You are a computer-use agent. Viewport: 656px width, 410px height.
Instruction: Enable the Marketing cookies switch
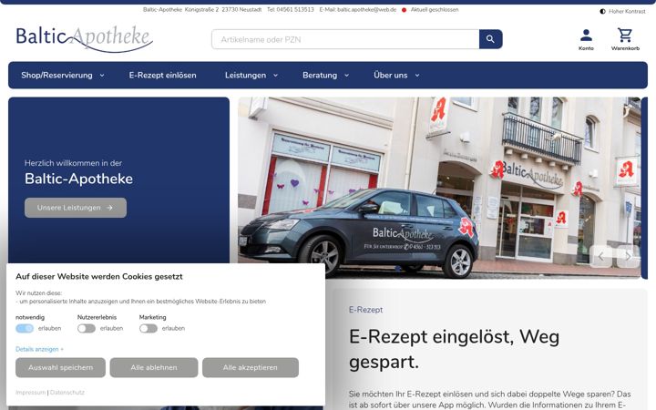click(149, 328)
